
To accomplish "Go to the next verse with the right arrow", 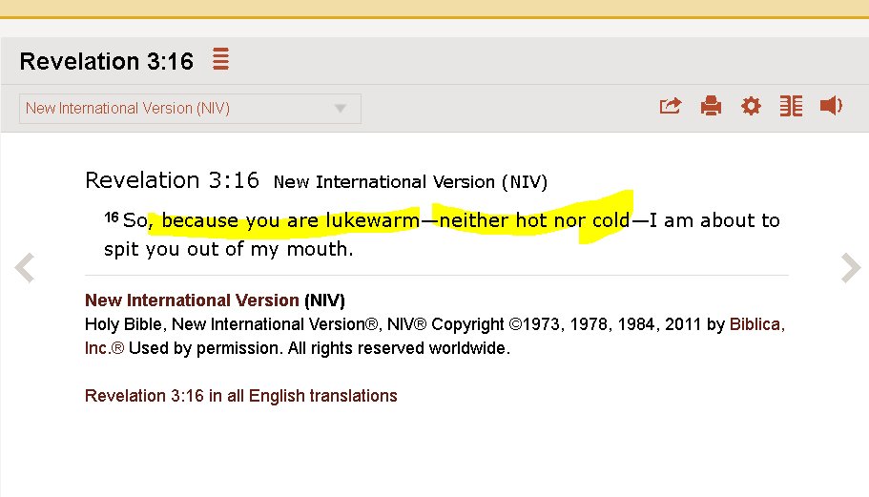I will pos(850,268).
